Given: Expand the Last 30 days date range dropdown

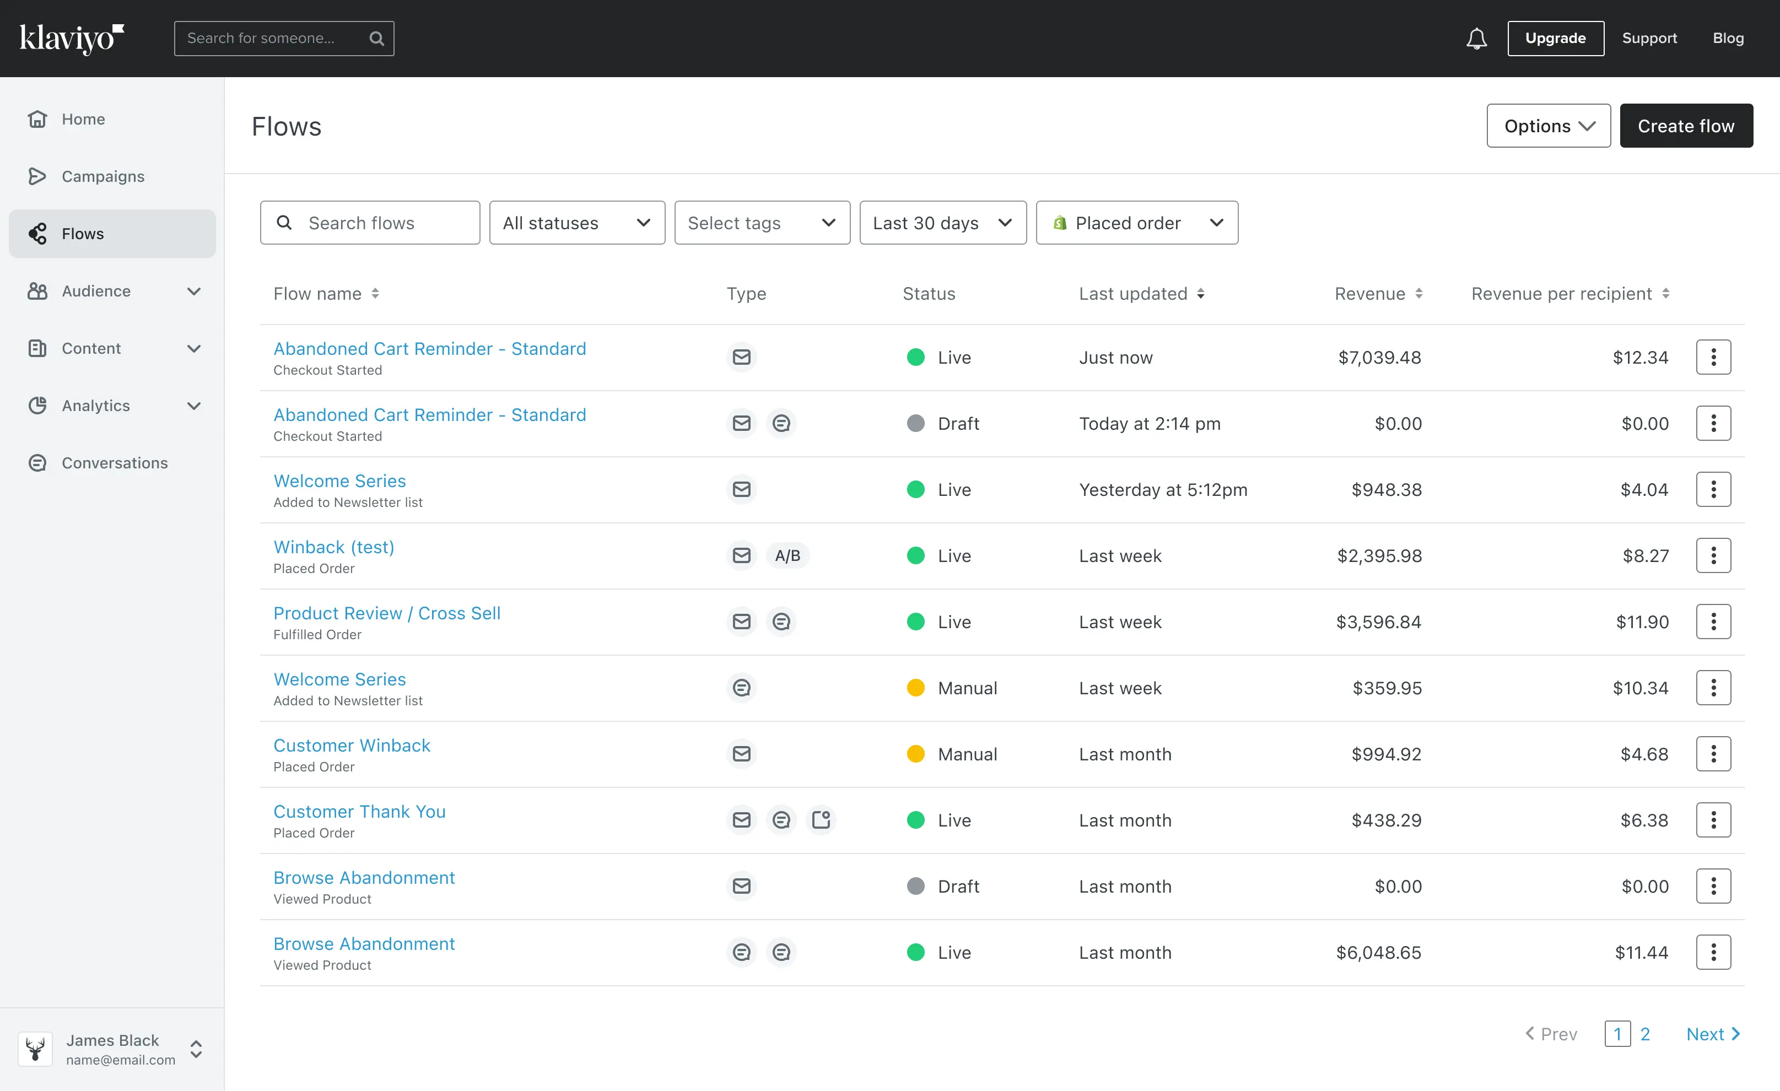Looking at the screenshot, I should coord(938,222).
